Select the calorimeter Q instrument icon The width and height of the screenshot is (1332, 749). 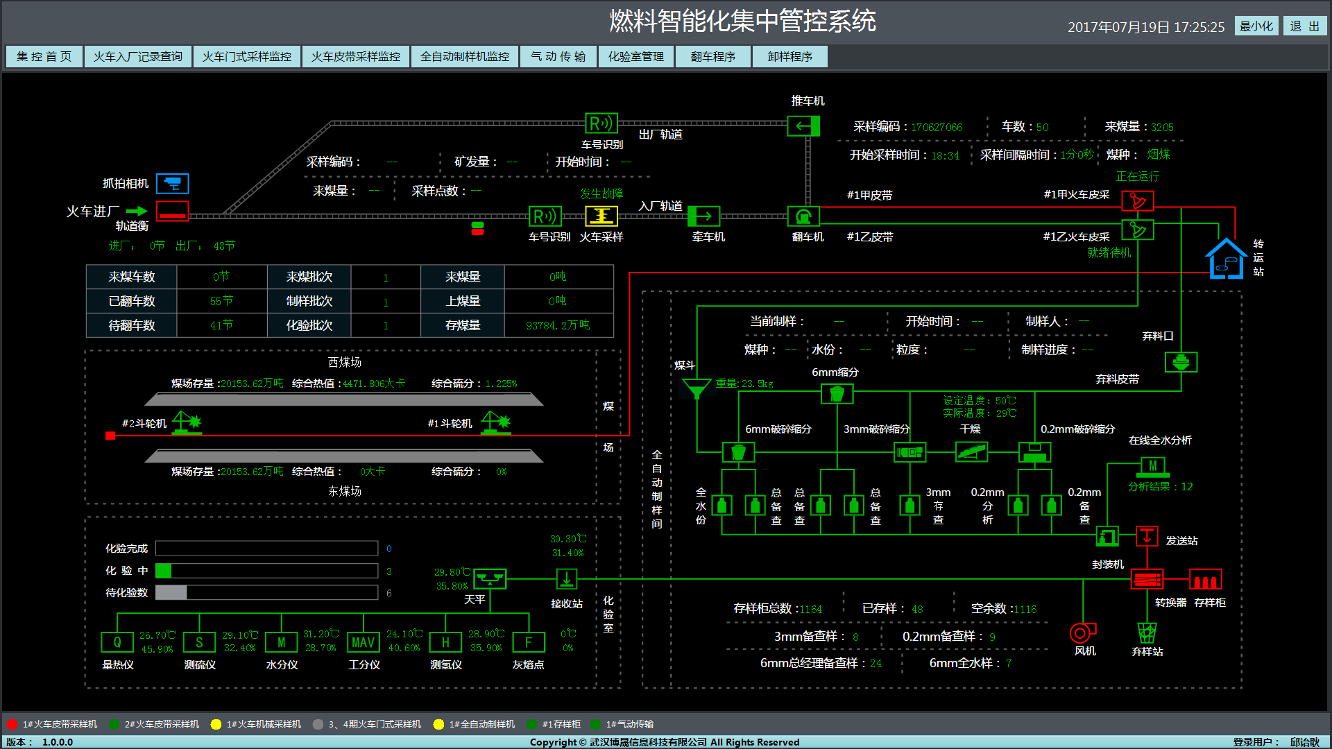coord(117,642)
